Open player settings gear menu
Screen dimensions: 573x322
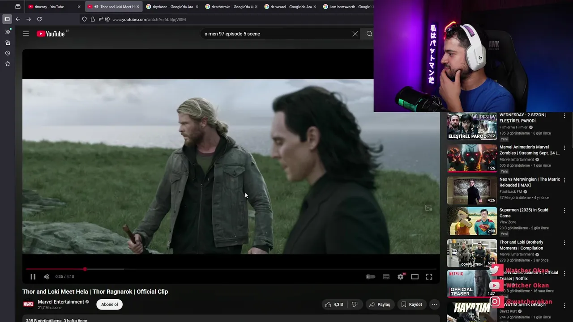coord(401,277)
